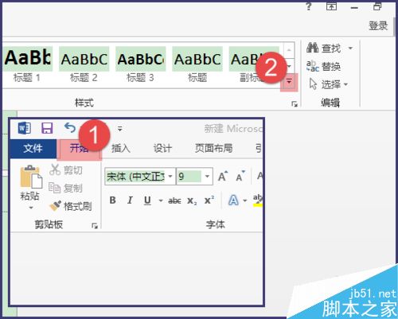398x319 pixels.
Task: Decrease the font size with small A
Action: click(x=240, y=177)
